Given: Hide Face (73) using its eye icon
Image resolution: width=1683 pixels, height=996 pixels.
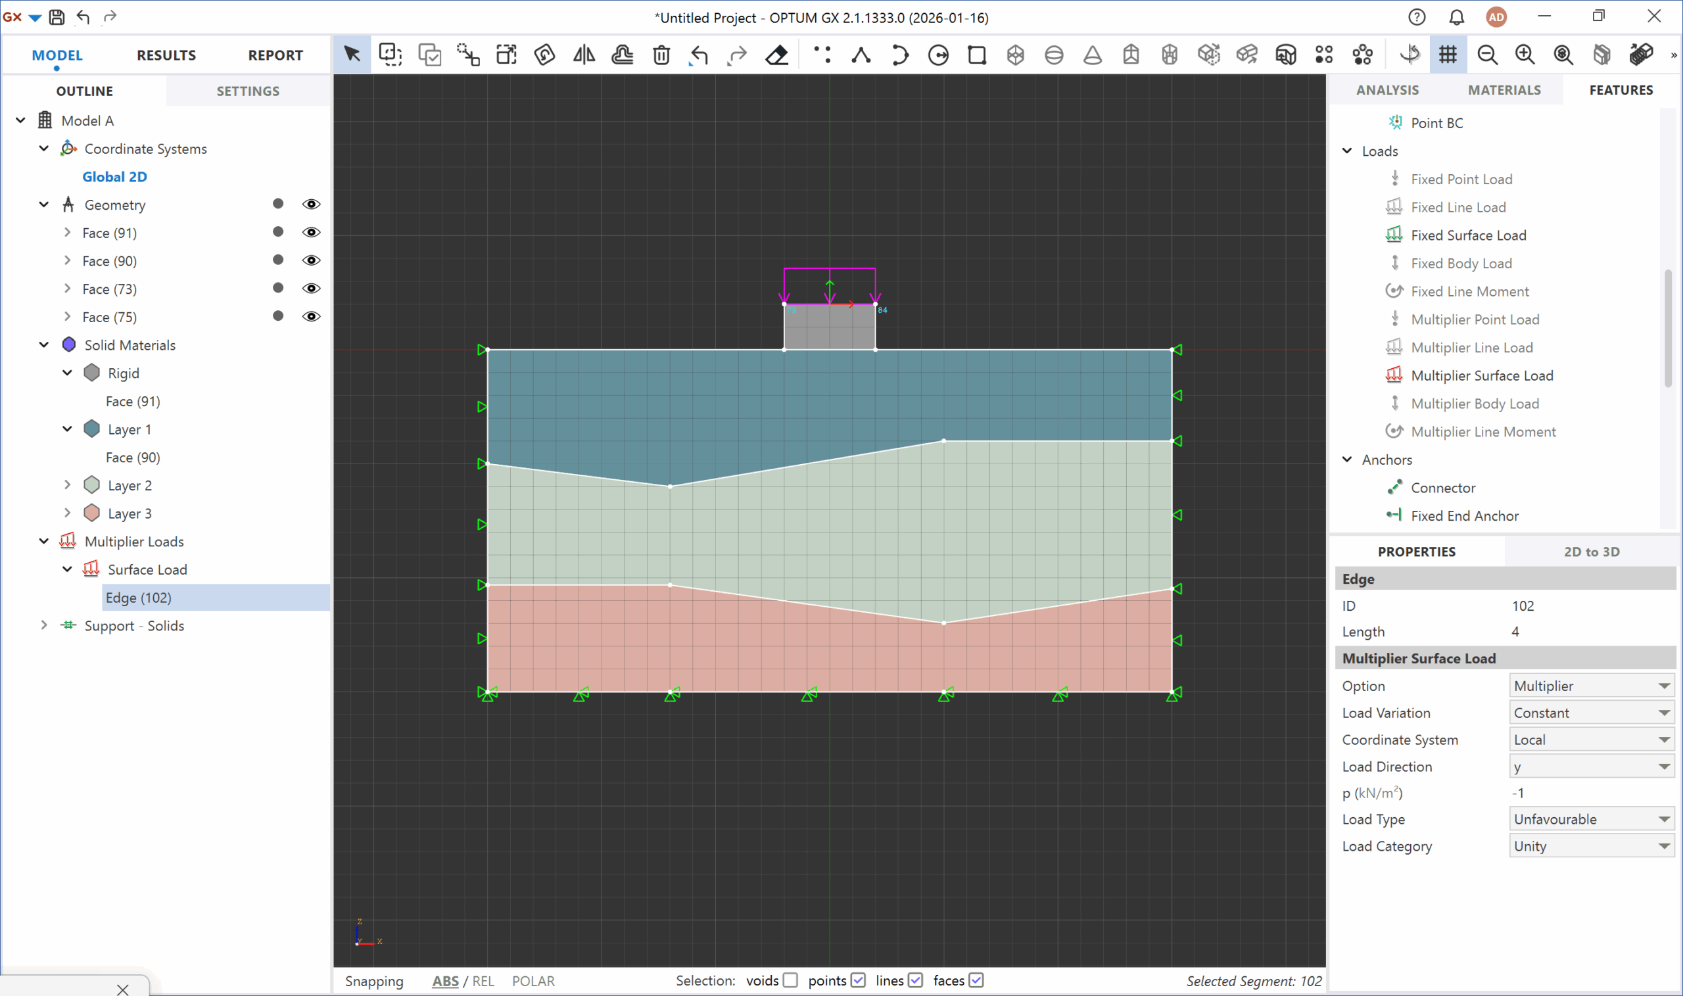Looking at the screenshot, I should [x=311, y=289].
